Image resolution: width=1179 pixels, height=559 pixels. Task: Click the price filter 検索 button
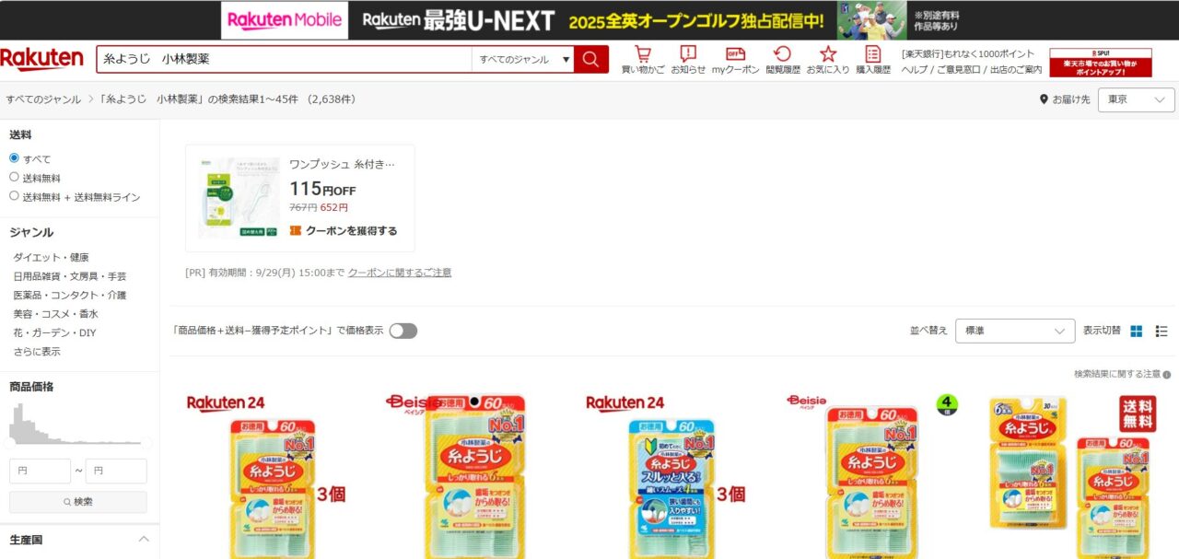pyautogui.click(x=77, y=502)
